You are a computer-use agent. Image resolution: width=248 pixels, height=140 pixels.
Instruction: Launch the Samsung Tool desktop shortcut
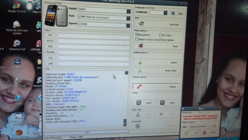coord(17,45)
